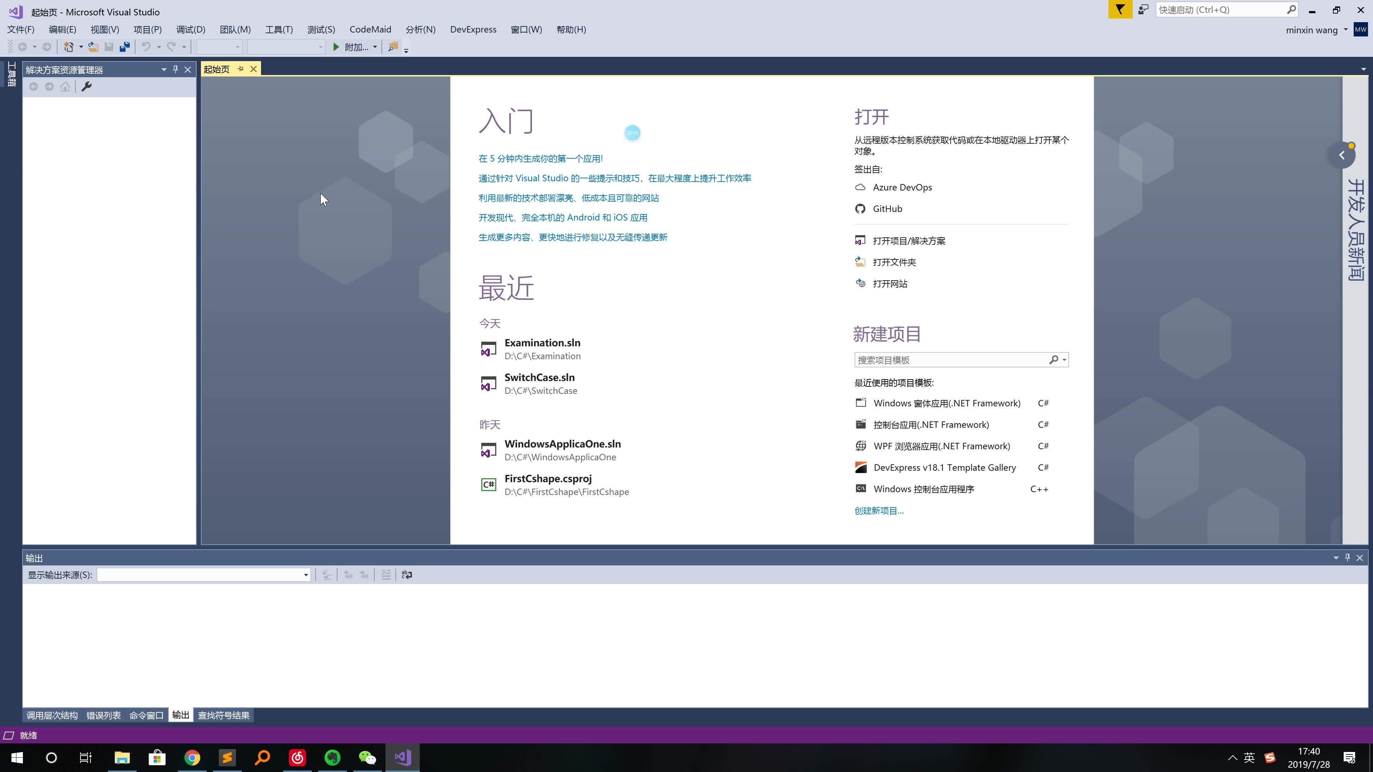Viewport: 1373px width, 772px height.
Task: Click the Save All toolbar icon
Action: 125,47
